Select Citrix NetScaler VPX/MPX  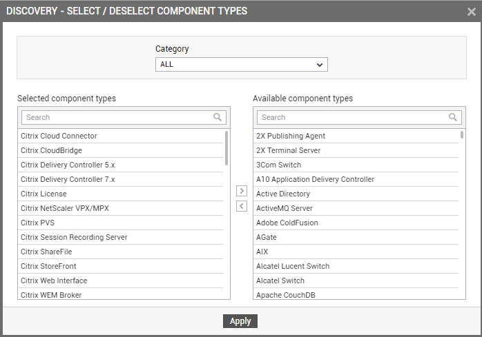[x=122, y=208]
